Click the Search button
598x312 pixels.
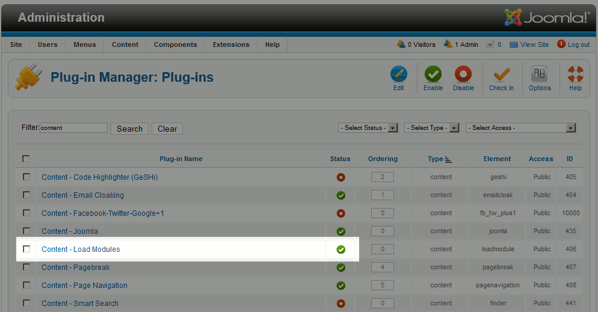click(130, 129)
